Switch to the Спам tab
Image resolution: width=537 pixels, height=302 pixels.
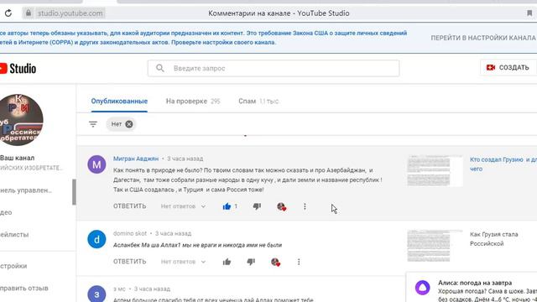coord(258,101)
